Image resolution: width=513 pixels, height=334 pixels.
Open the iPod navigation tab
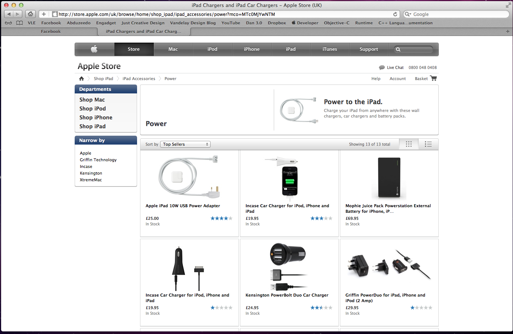coord(212,49)
